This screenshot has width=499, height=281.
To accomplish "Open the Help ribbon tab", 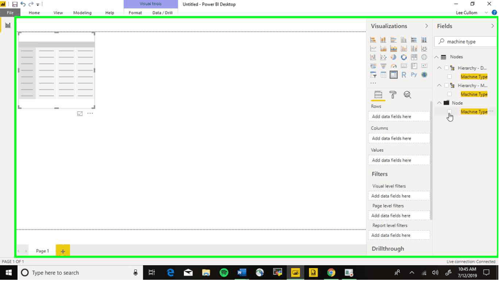I will coord(110,13).
